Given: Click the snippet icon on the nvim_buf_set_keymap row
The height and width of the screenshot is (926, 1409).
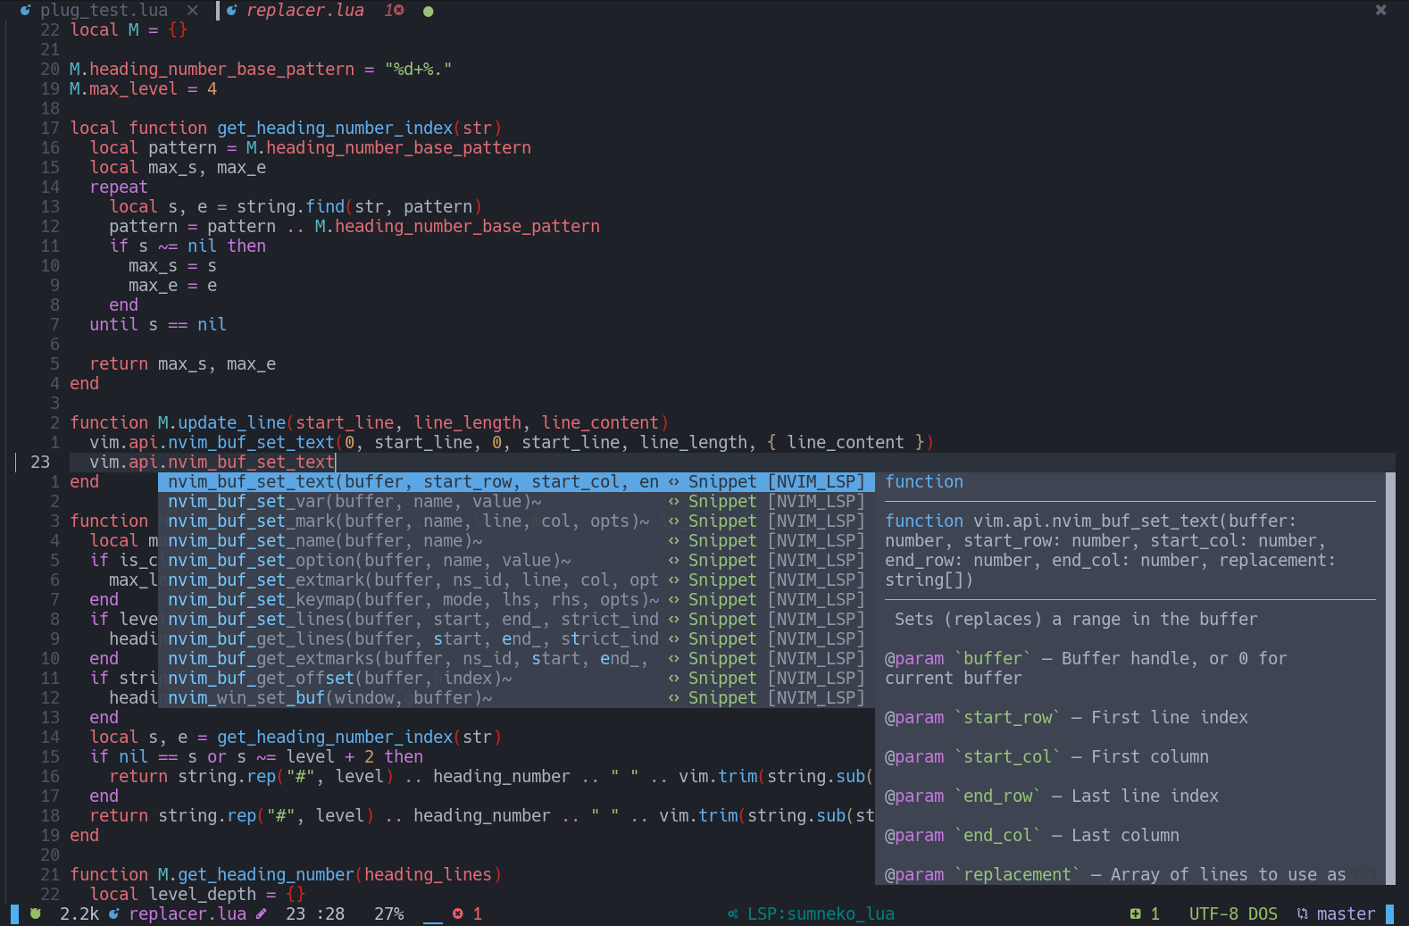Looking at the screenshot, I should (674, 600).
